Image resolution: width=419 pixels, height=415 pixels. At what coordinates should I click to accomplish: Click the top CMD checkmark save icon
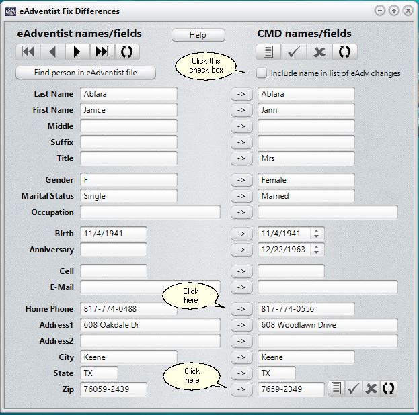[294, 52]
